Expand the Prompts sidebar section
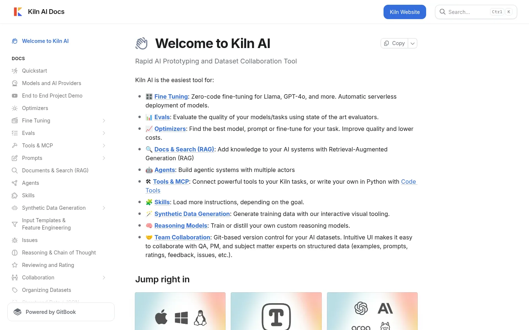This screenshot has height=330, width=529. [104, 158]
